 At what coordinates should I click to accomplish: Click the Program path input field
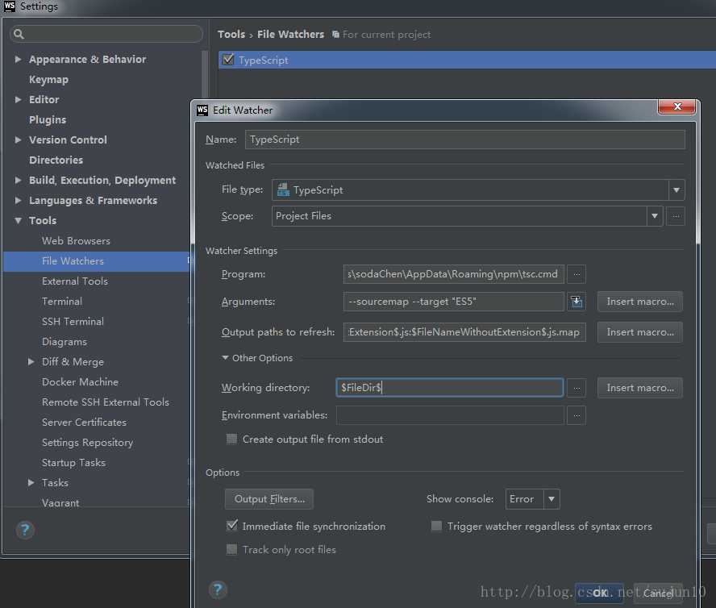(x=453, y=274)
